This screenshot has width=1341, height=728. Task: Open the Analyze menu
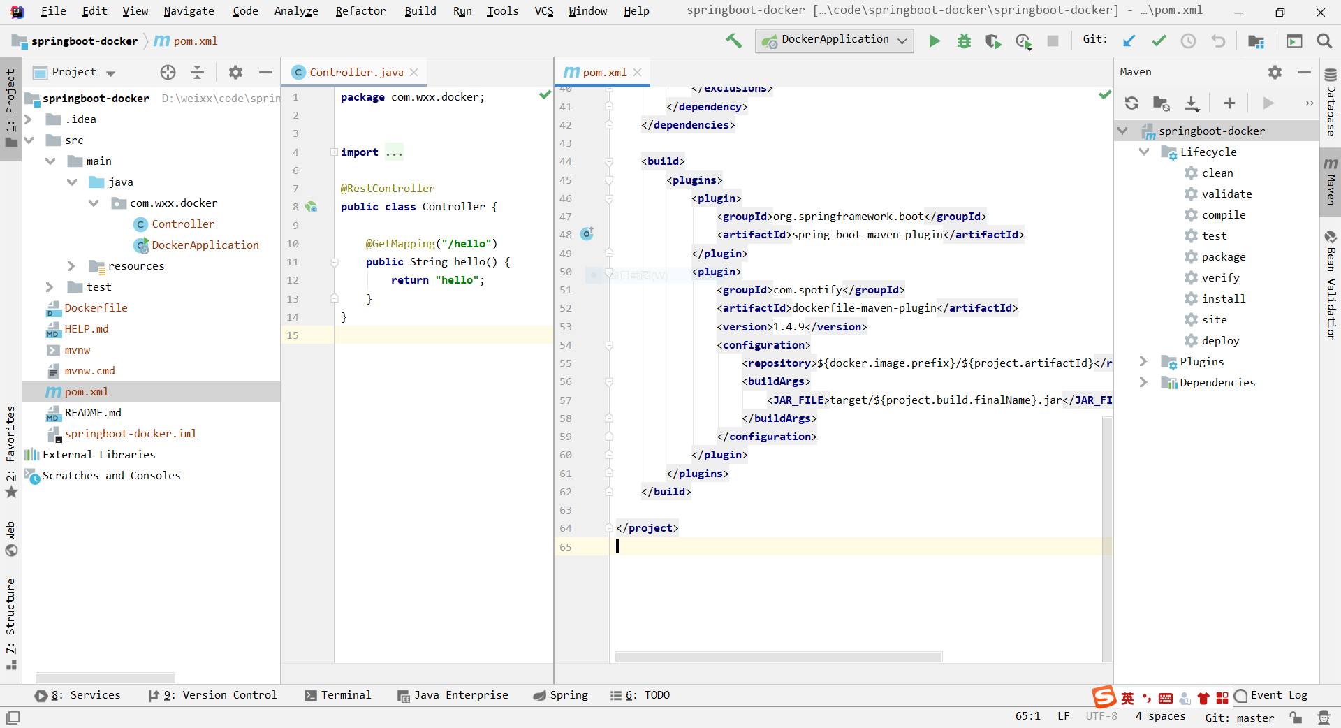tap(296, 11)
